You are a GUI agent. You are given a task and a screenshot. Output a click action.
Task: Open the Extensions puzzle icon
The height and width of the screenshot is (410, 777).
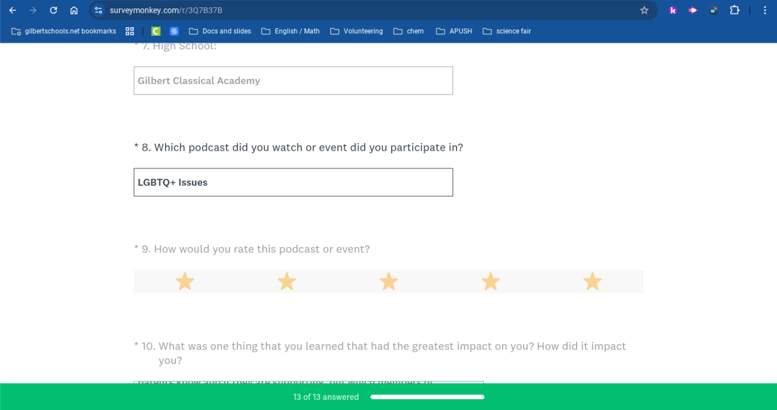735,10
